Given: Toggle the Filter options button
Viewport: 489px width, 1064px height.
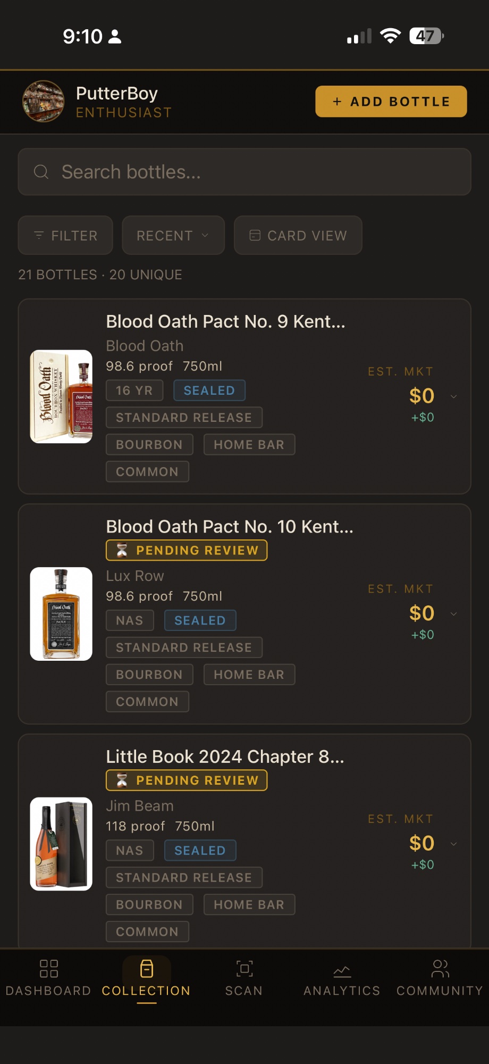Looking at the screenshot, I should coord(65,235).
